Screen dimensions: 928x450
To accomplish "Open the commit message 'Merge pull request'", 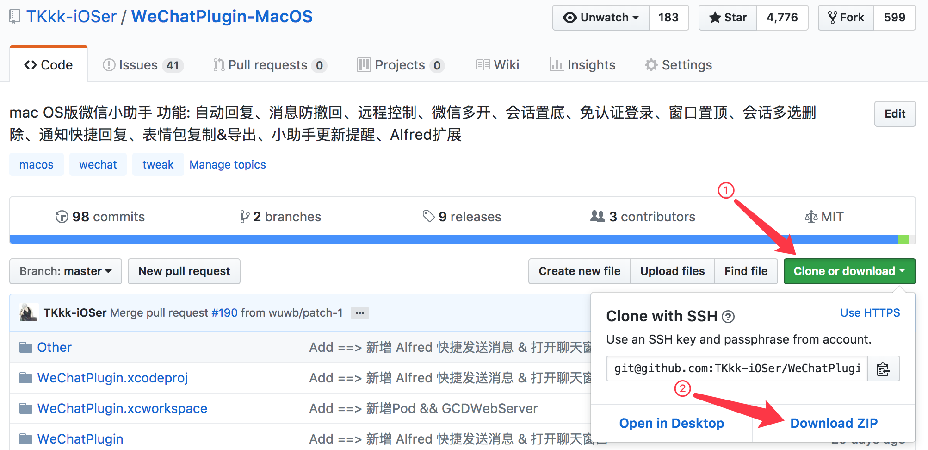I will click(159, 313).
